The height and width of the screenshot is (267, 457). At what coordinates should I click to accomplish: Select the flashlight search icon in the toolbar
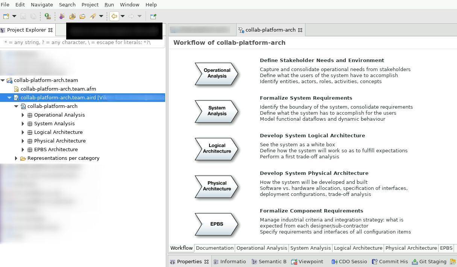pos(93,16)
